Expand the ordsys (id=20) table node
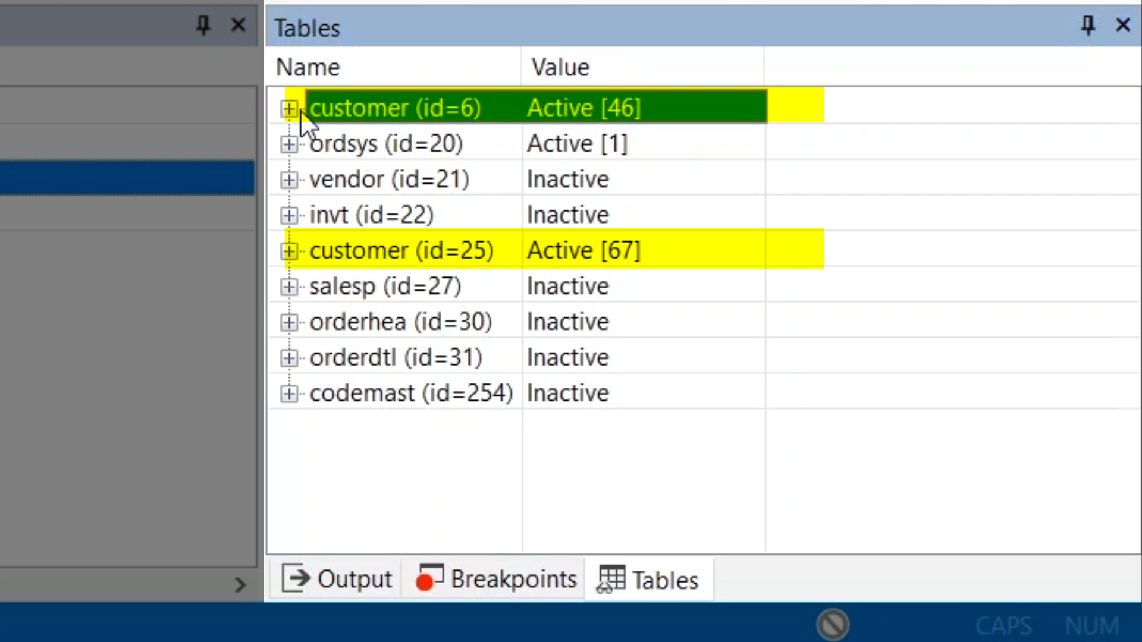The height and width of the screenshot is (642, 1142). (289, 144)
